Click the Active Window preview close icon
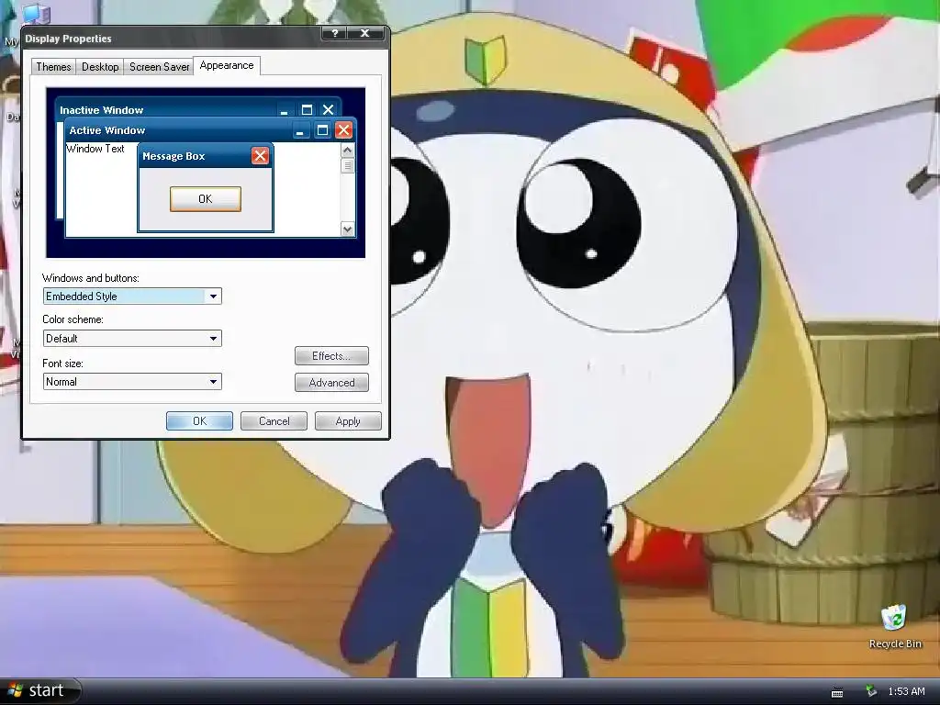 (343, 130)
